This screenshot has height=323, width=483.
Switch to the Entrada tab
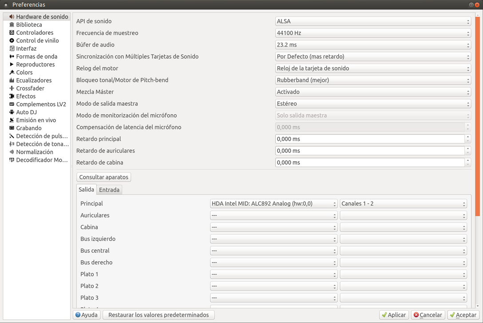(109, 190)
